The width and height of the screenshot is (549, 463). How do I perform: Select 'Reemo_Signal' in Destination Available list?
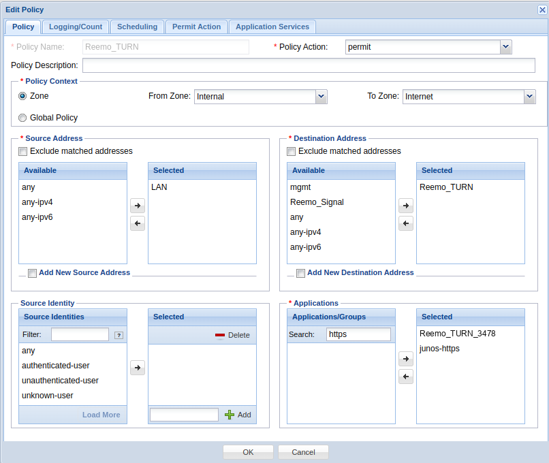341,202
